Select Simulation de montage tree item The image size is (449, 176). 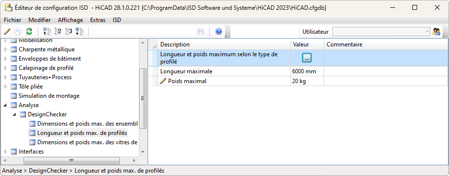coord(49,96)
